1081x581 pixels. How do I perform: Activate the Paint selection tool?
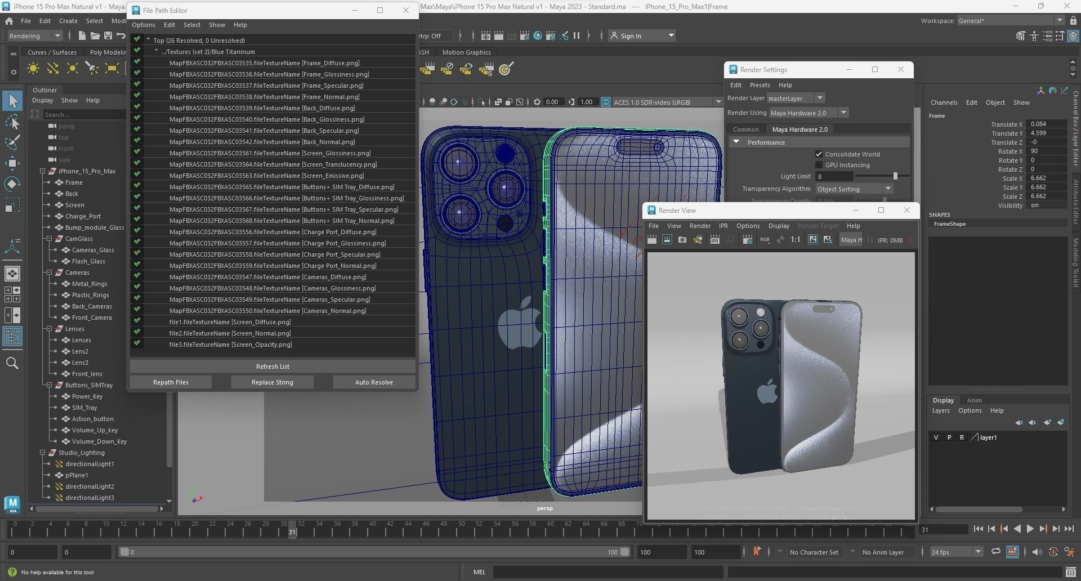12,142
